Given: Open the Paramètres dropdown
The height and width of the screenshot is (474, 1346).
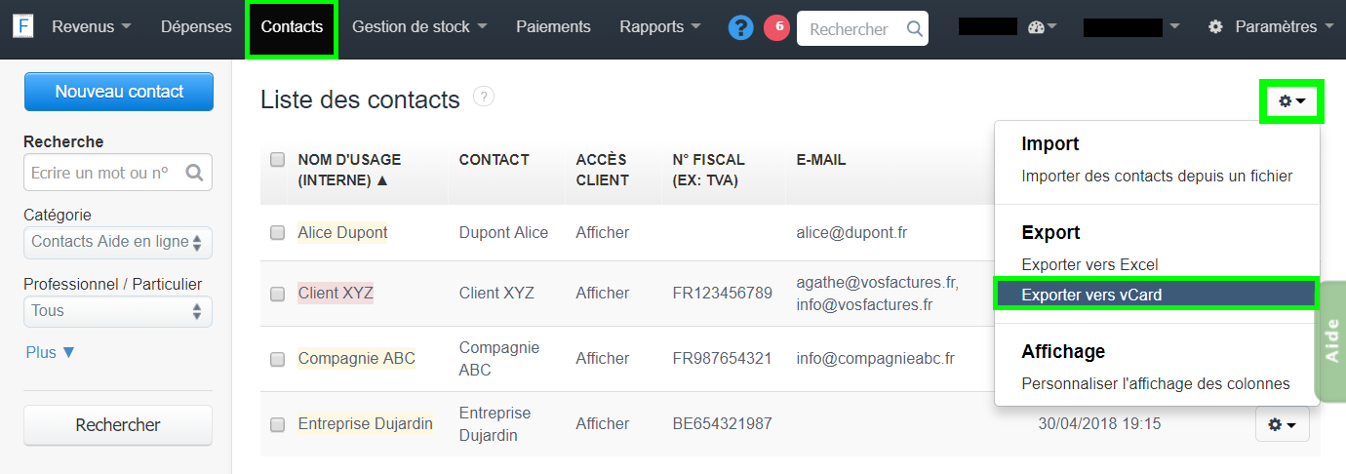Looking at the screenshot, I should click(1270, 27).
